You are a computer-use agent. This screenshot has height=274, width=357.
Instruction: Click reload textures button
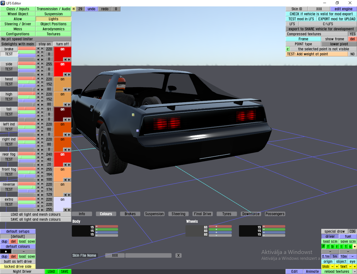tap(337, 271)
